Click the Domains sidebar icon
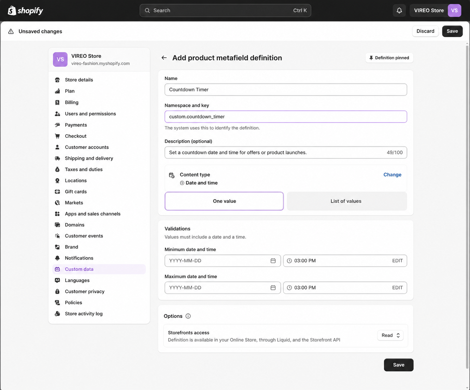This screenshot has height=390, width=470. click(x=57, y=225)
